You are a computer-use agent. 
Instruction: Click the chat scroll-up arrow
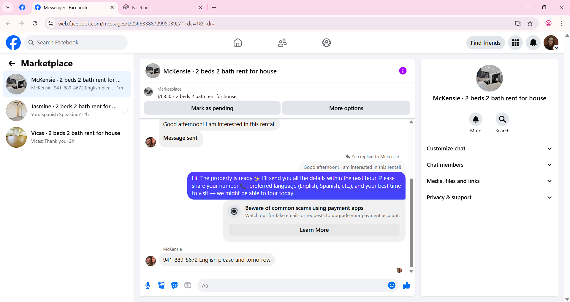click(x=411, y=122)
